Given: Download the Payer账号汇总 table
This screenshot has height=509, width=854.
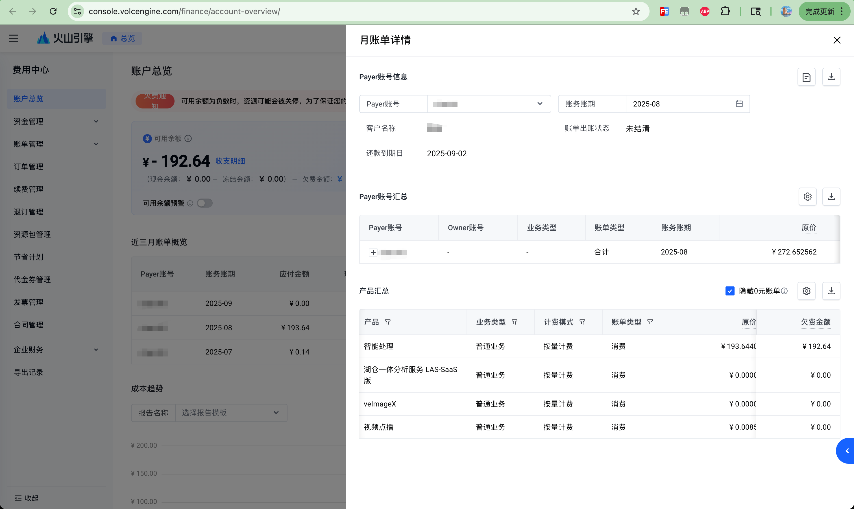Looking at the screenshot, I should (831, 197).
